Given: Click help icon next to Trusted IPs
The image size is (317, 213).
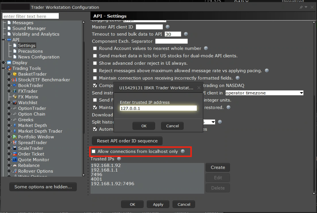Looking at the screenshot, I should [119, 159].
